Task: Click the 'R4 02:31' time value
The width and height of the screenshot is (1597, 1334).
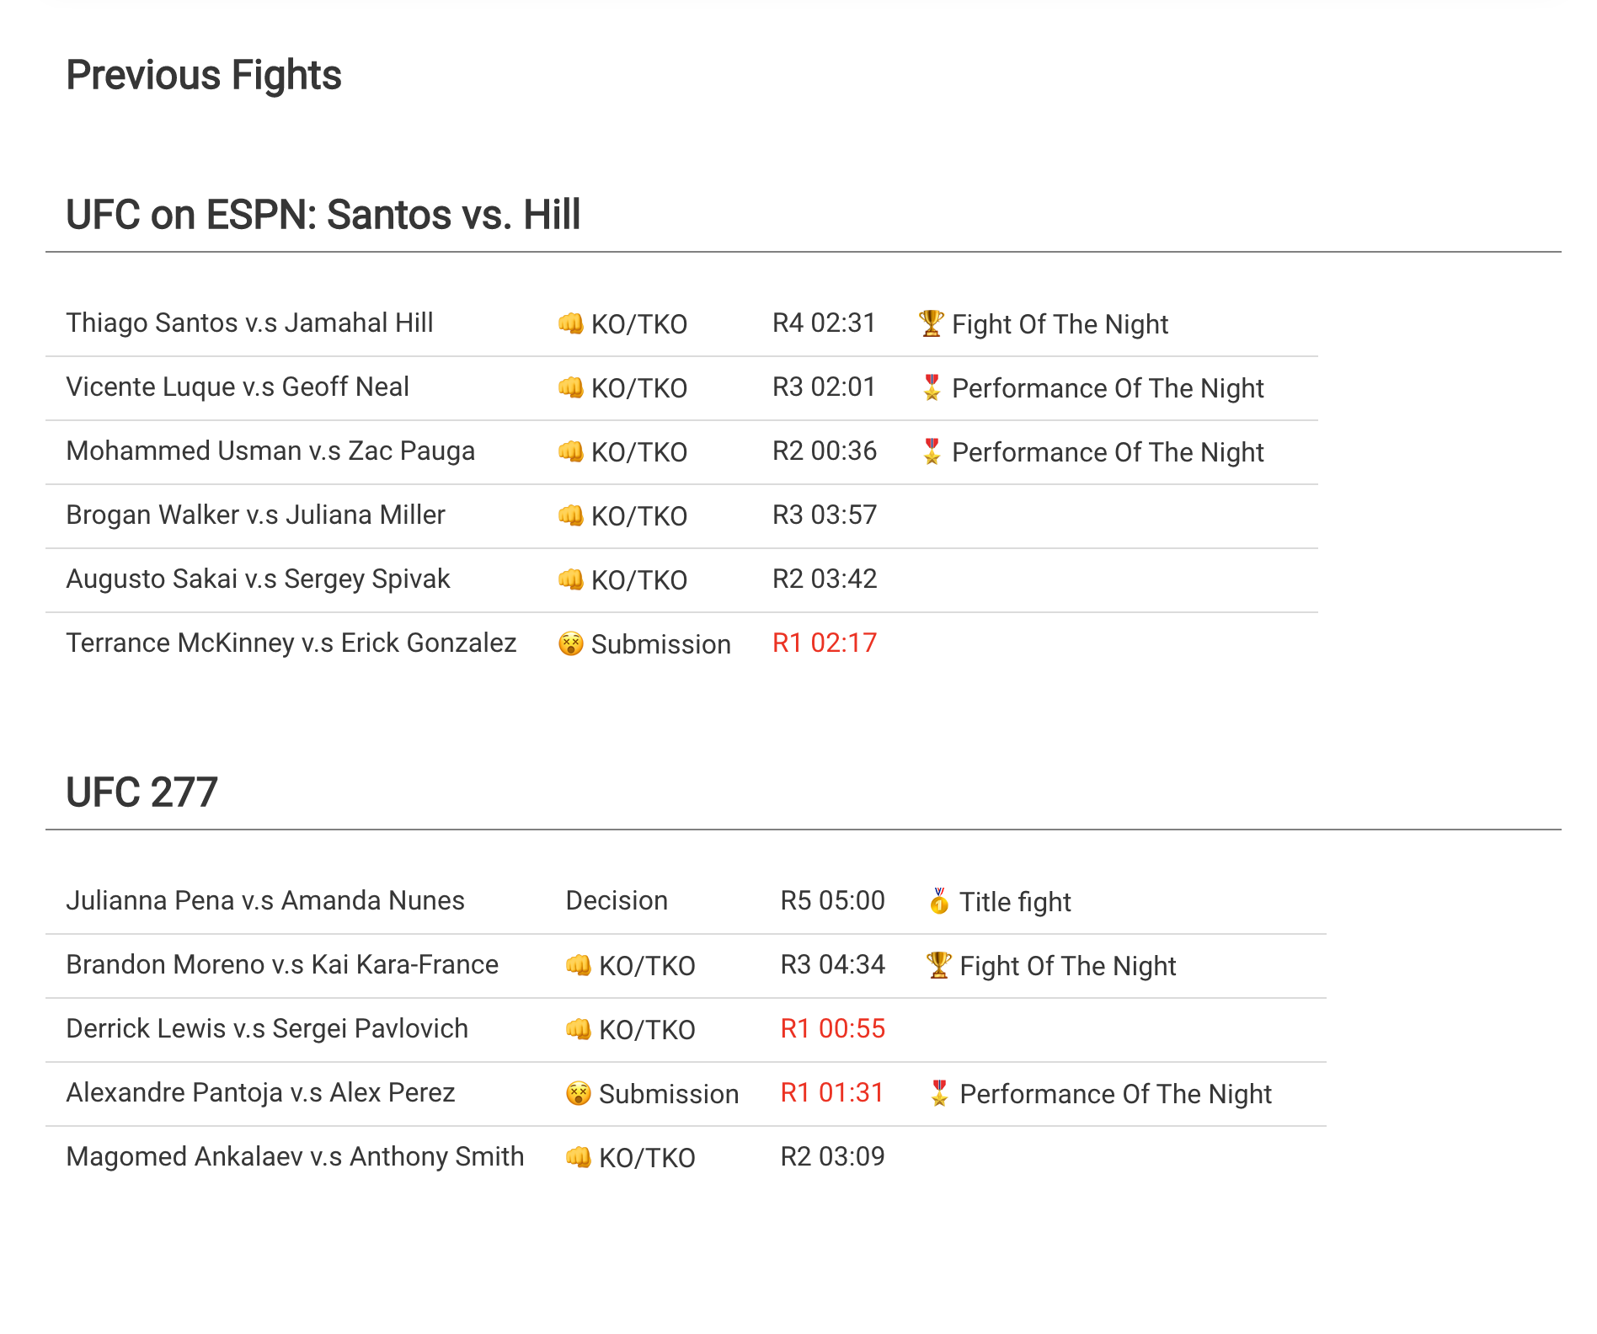Action: (825, 323)
